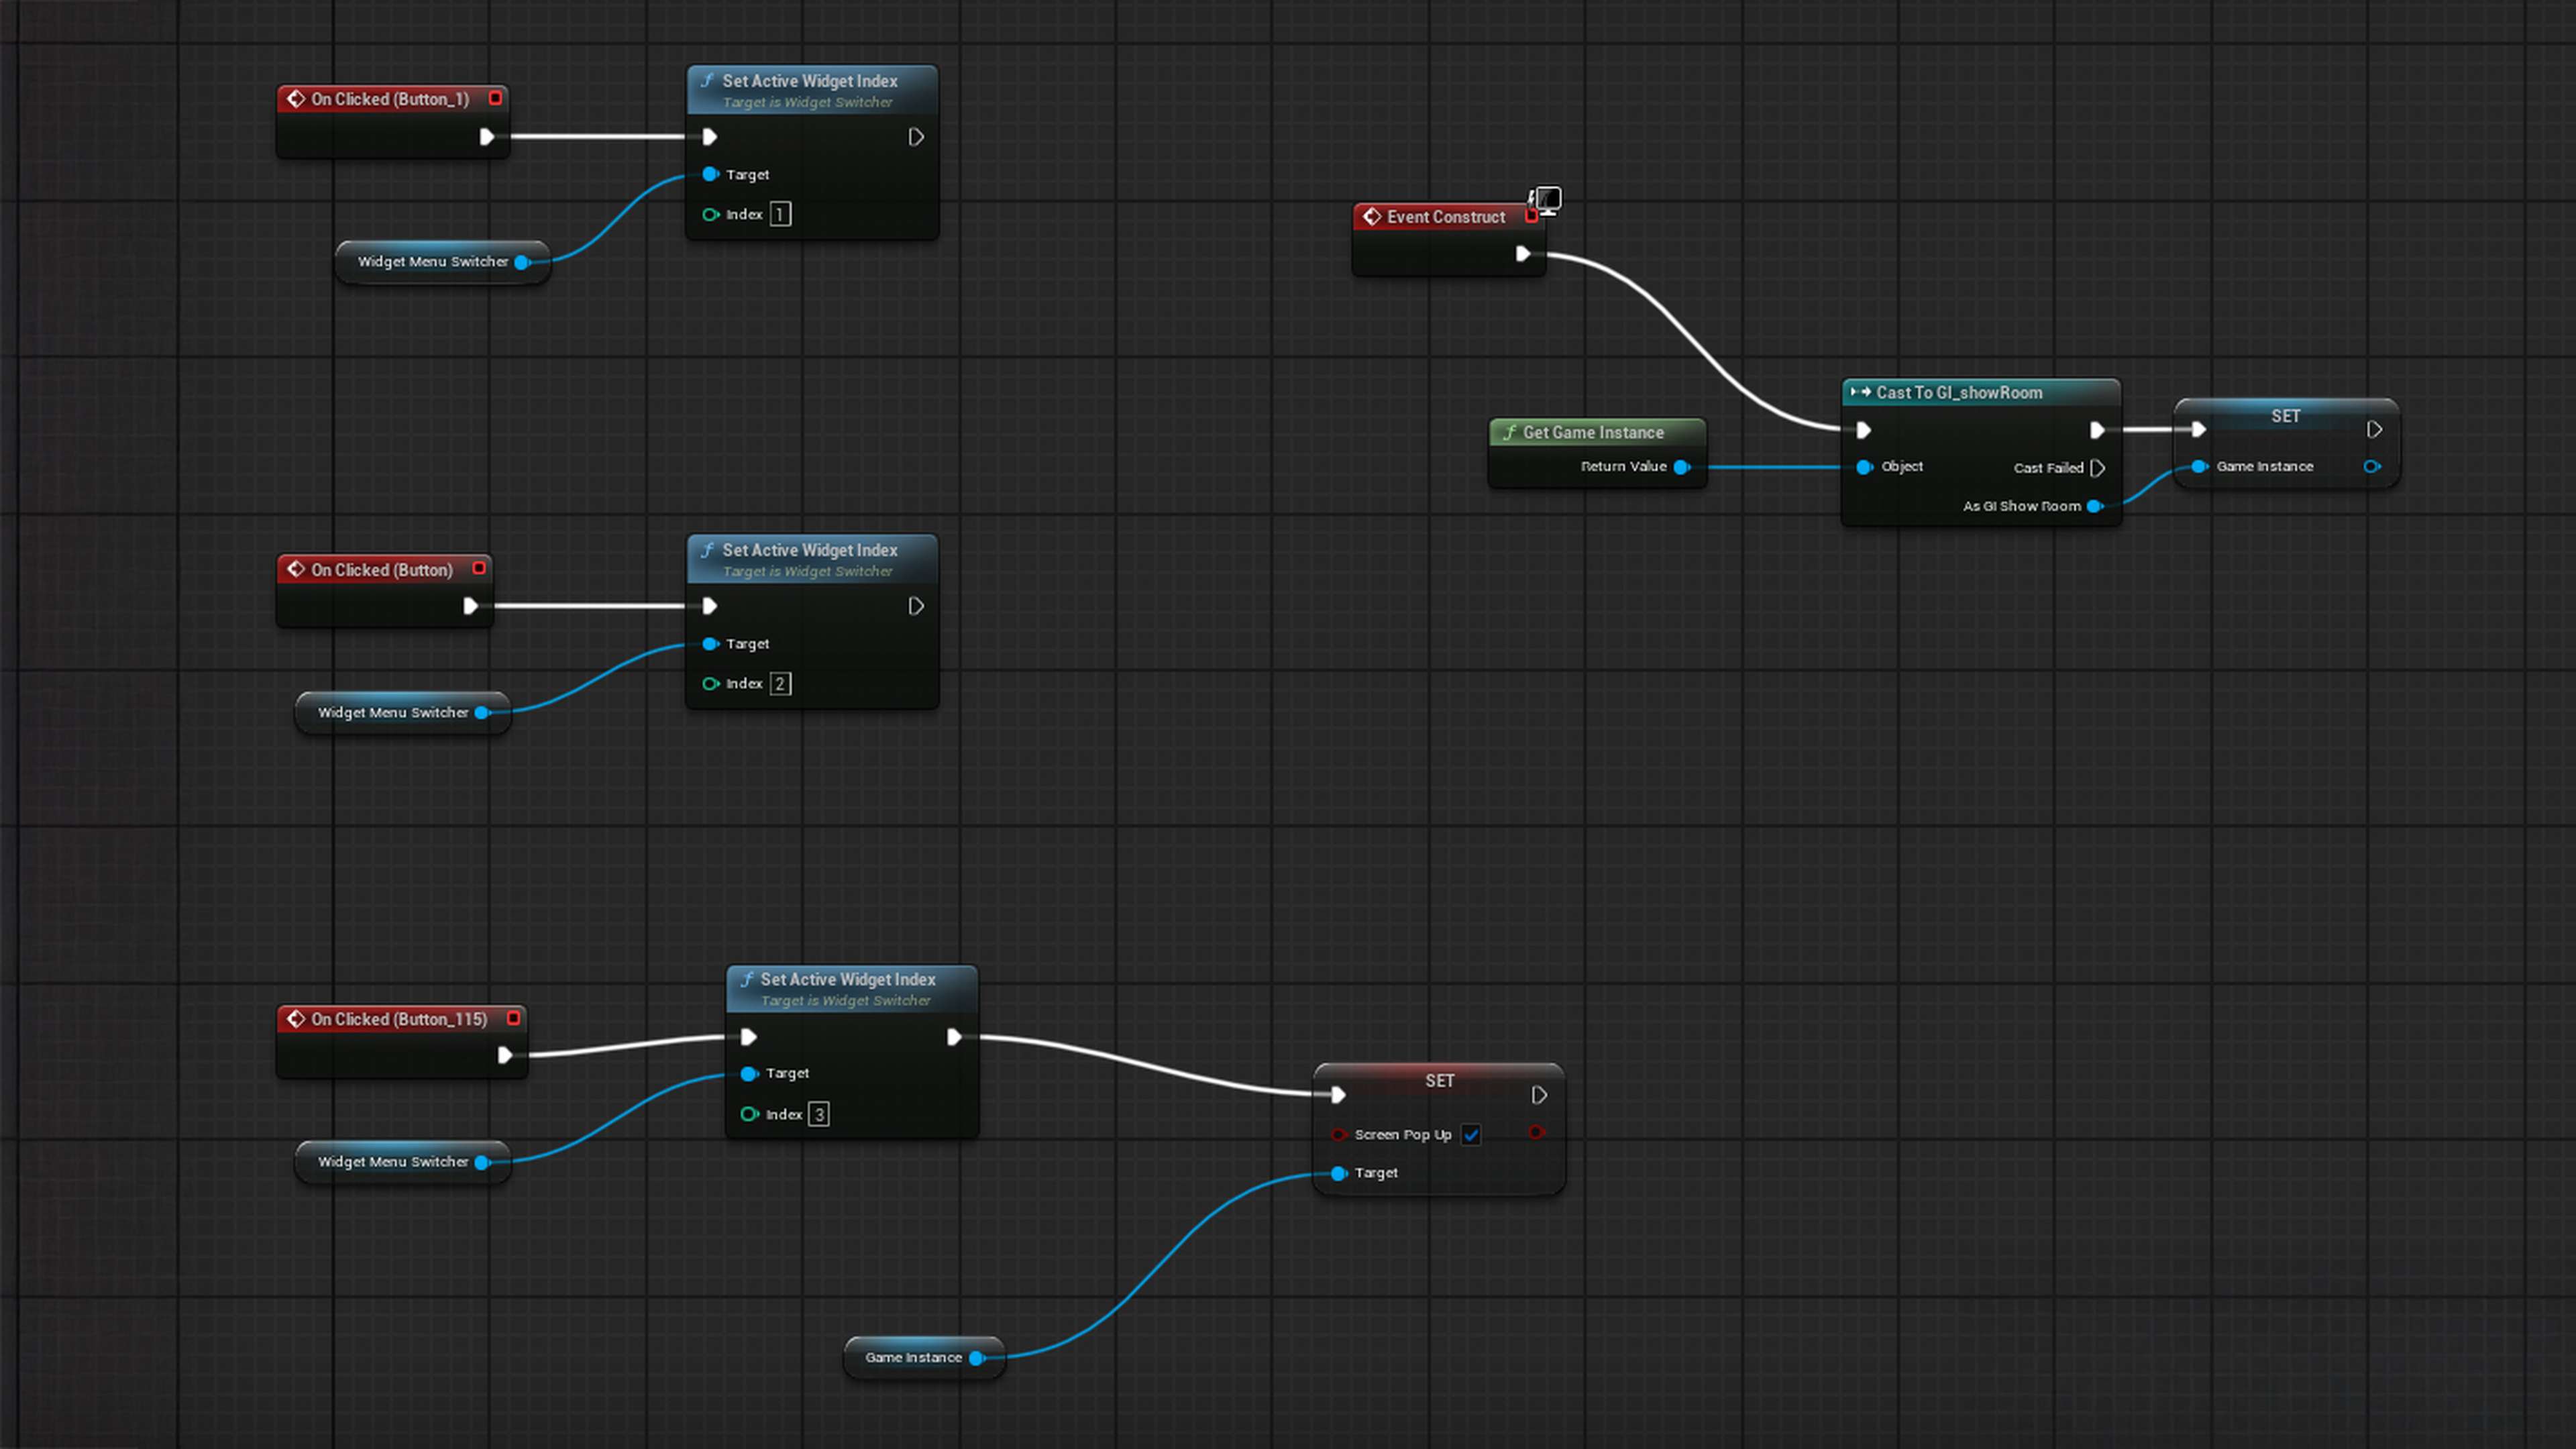Click Target pin on Screen Pop Up SET node

pyautogui.click(x=1339, y=1173)
